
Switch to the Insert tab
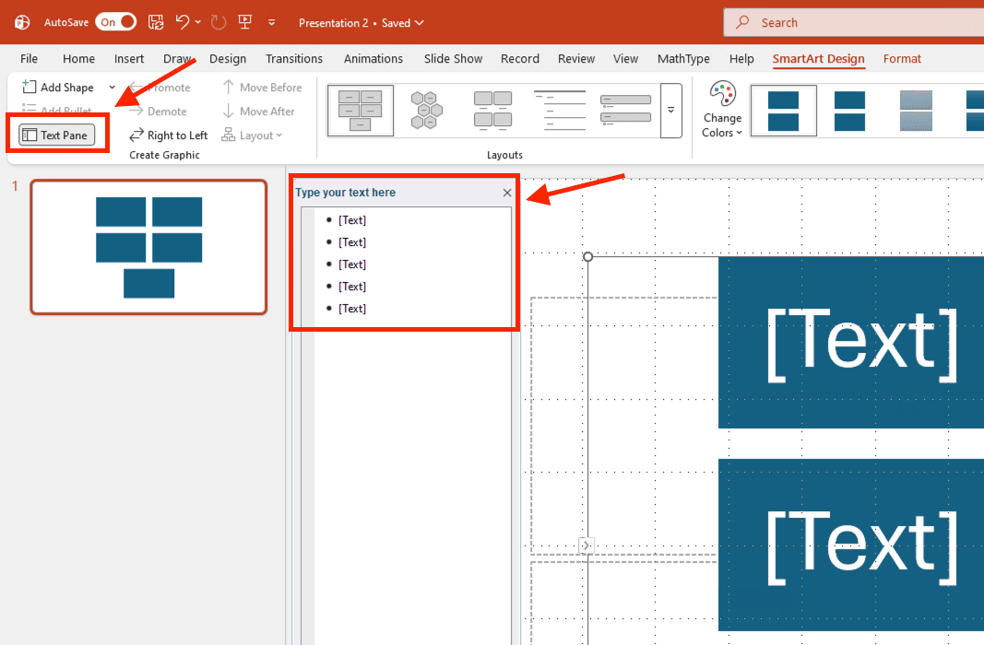coord(128,58)
